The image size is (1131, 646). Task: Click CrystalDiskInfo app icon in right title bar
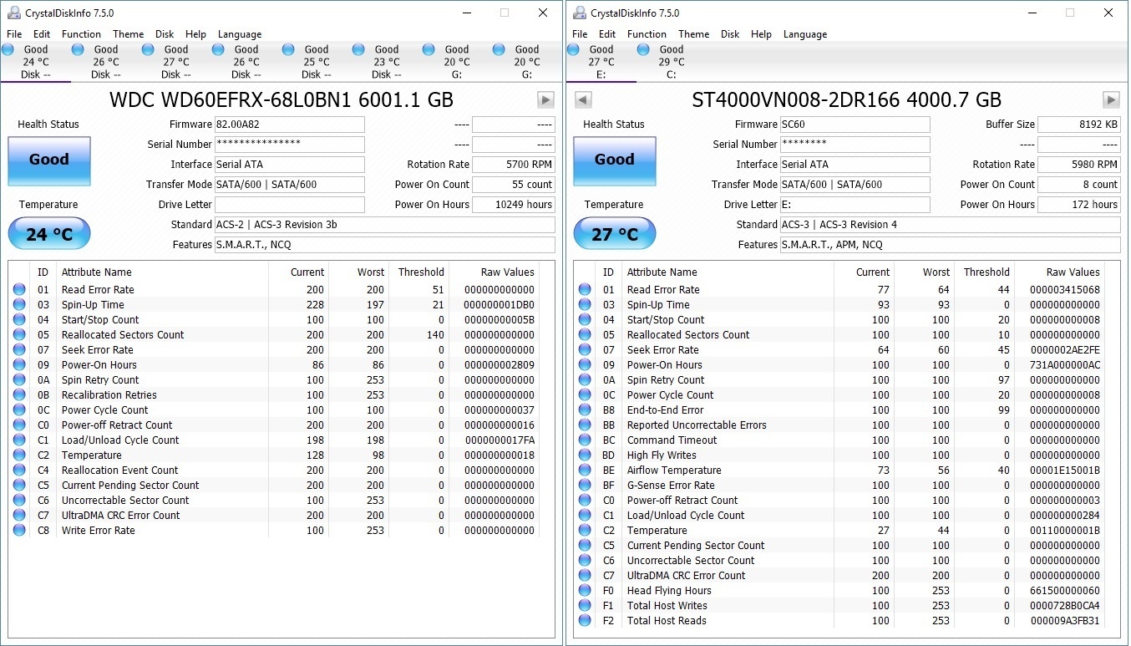click(579, 13)
